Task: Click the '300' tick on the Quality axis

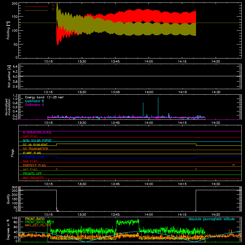Action: pos(15,187)
